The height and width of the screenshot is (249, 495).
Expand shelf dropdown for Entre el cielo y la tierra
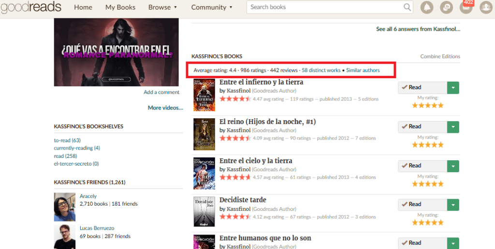(x=453, y=166)
